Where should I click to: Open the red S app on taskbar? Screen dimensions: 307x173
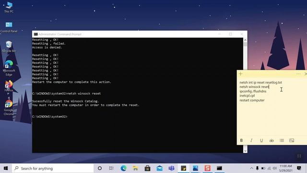pos(208,168)
